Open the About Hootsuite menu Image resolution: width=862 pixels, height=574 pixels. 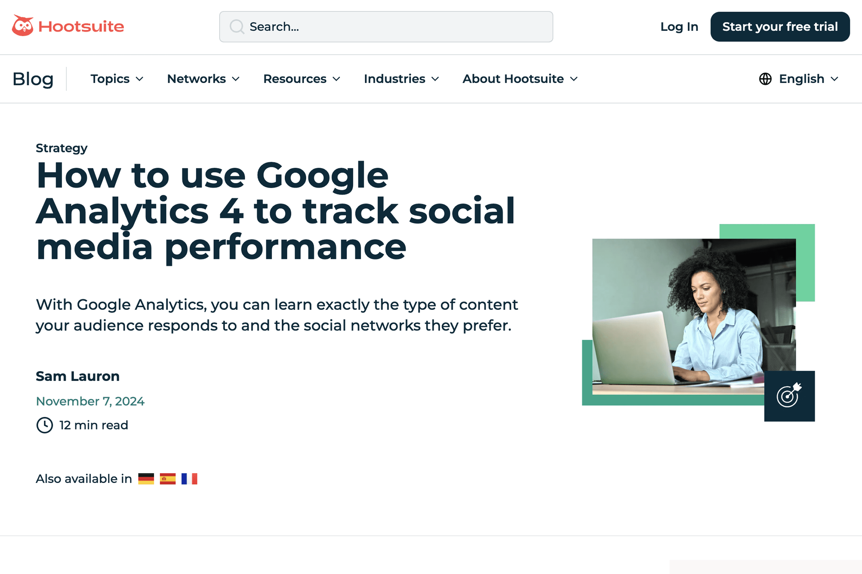click(520, 79)
